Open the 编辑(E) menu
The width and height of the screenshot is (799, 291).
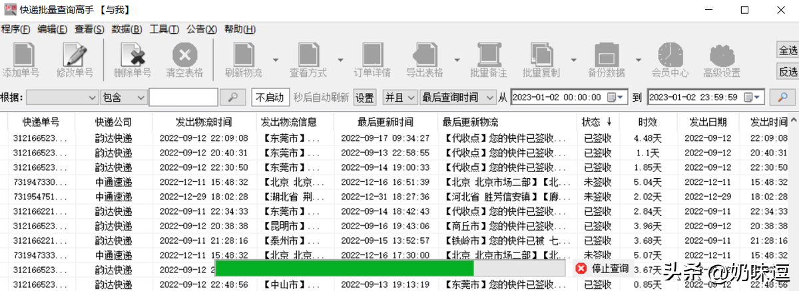click(x=53, y=29)
